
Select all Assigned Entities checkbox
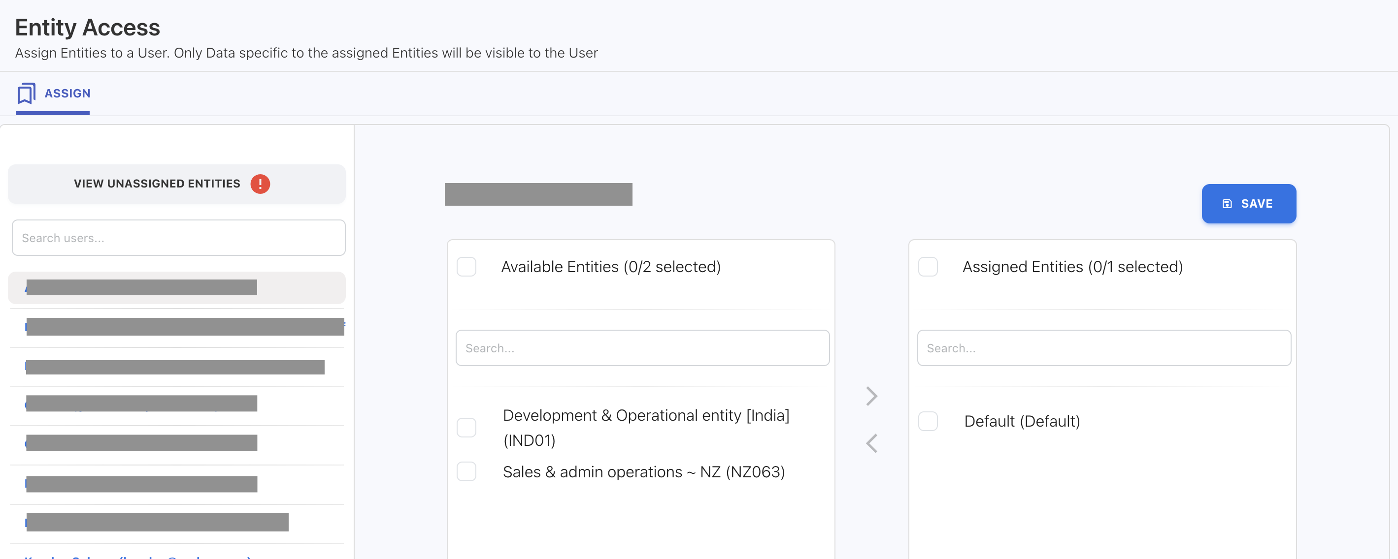[x=928, y=267]
